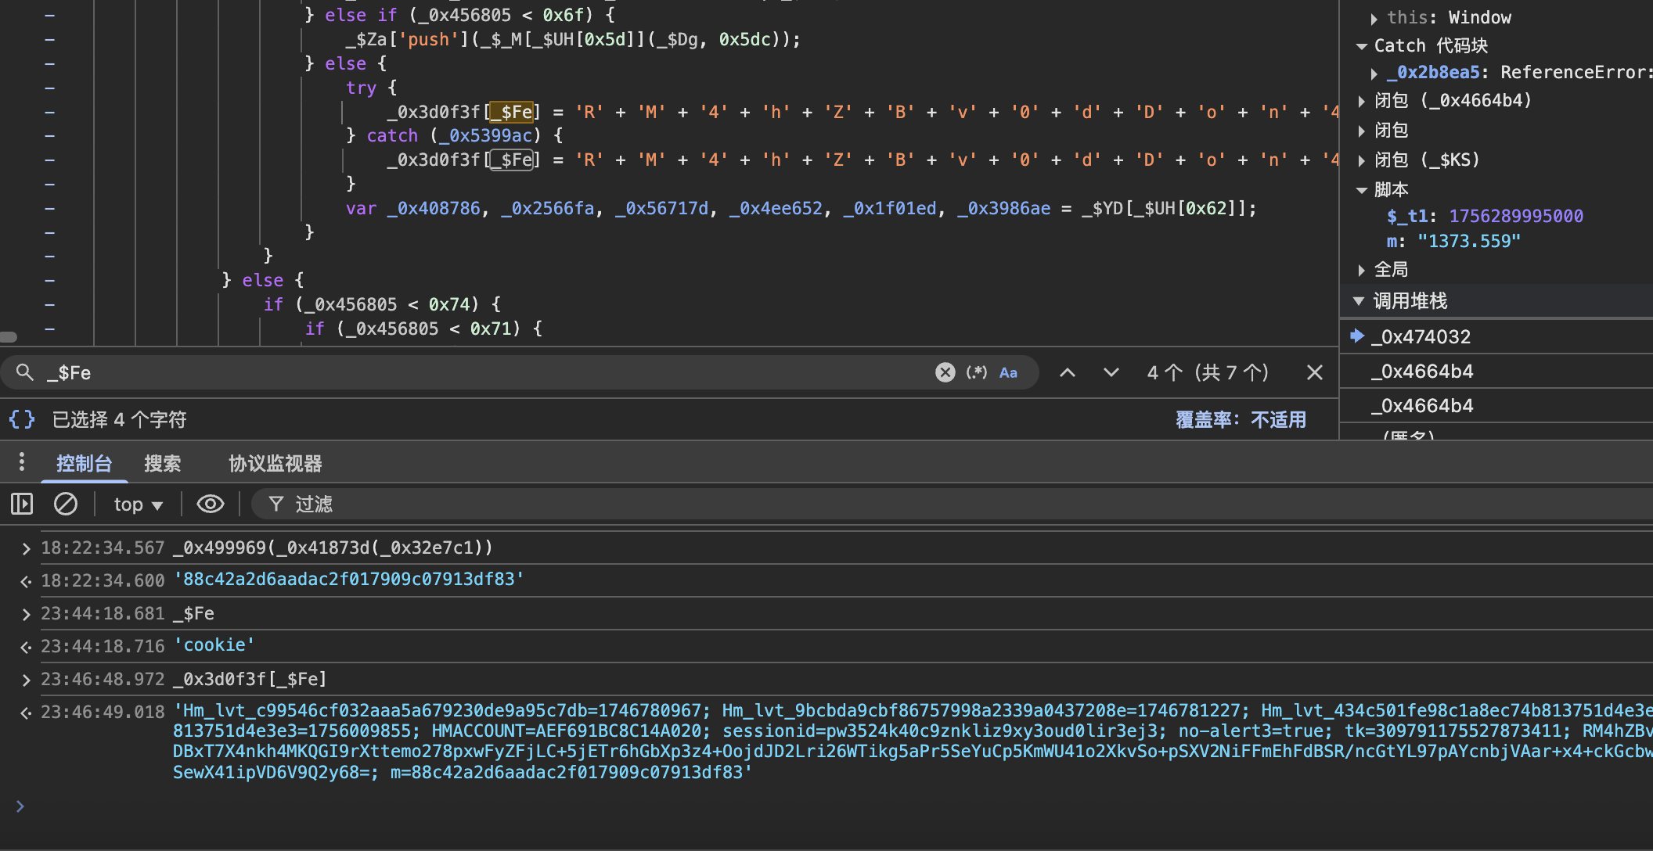Open the console drawer more options menu

(x=22, y=462)
